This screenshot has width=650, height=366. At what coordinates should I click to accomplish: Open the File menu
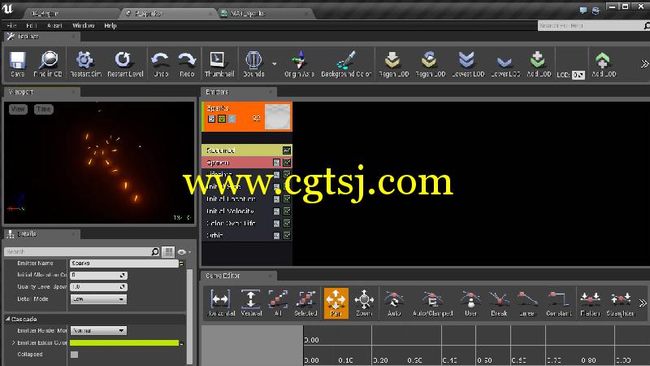(x=11, y=26)
